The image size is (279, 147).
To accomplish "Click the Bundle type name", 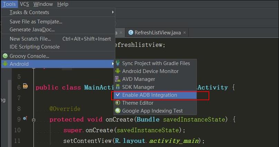I will (x=148, y=119).
